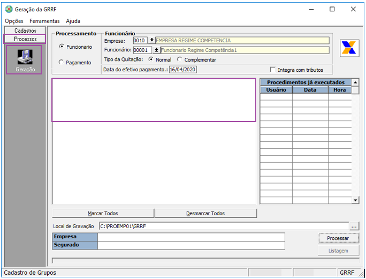The width and height of the screenshot is (366, 279).
Task: Open the Funcionário lookup arrow icon
Action: pyautogui.click(x=156, y=50)
